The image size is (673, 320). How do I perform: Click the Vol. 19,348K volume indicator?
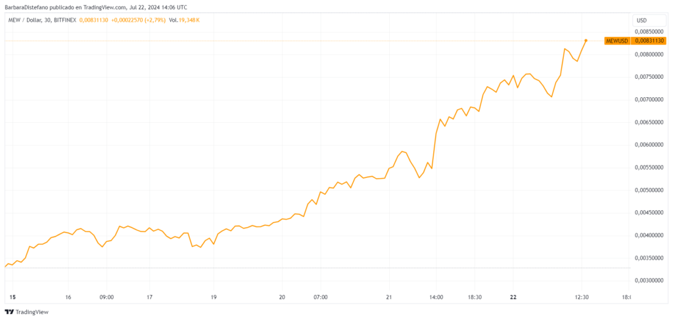(185, 20)
